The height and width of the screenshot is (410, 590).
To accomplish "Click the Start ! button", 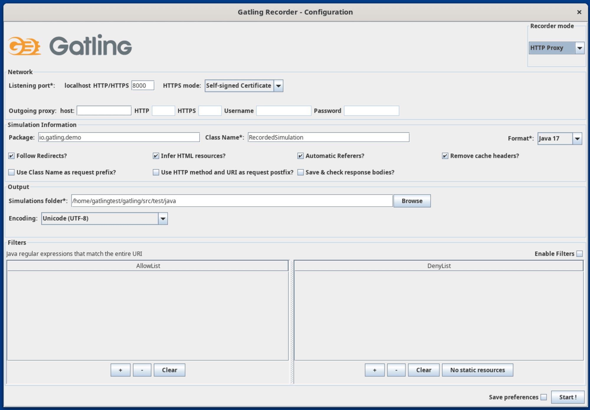I will [568, 397].
